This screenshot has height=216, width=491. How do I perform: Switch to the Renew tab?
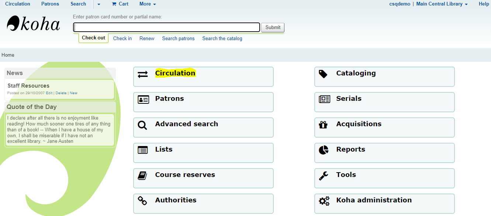pos(147,38)
